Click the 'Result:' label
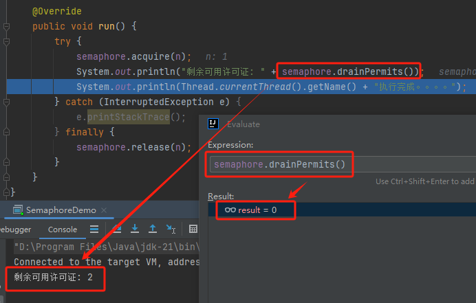Screen dimensions: 476x303 point(221,197)
